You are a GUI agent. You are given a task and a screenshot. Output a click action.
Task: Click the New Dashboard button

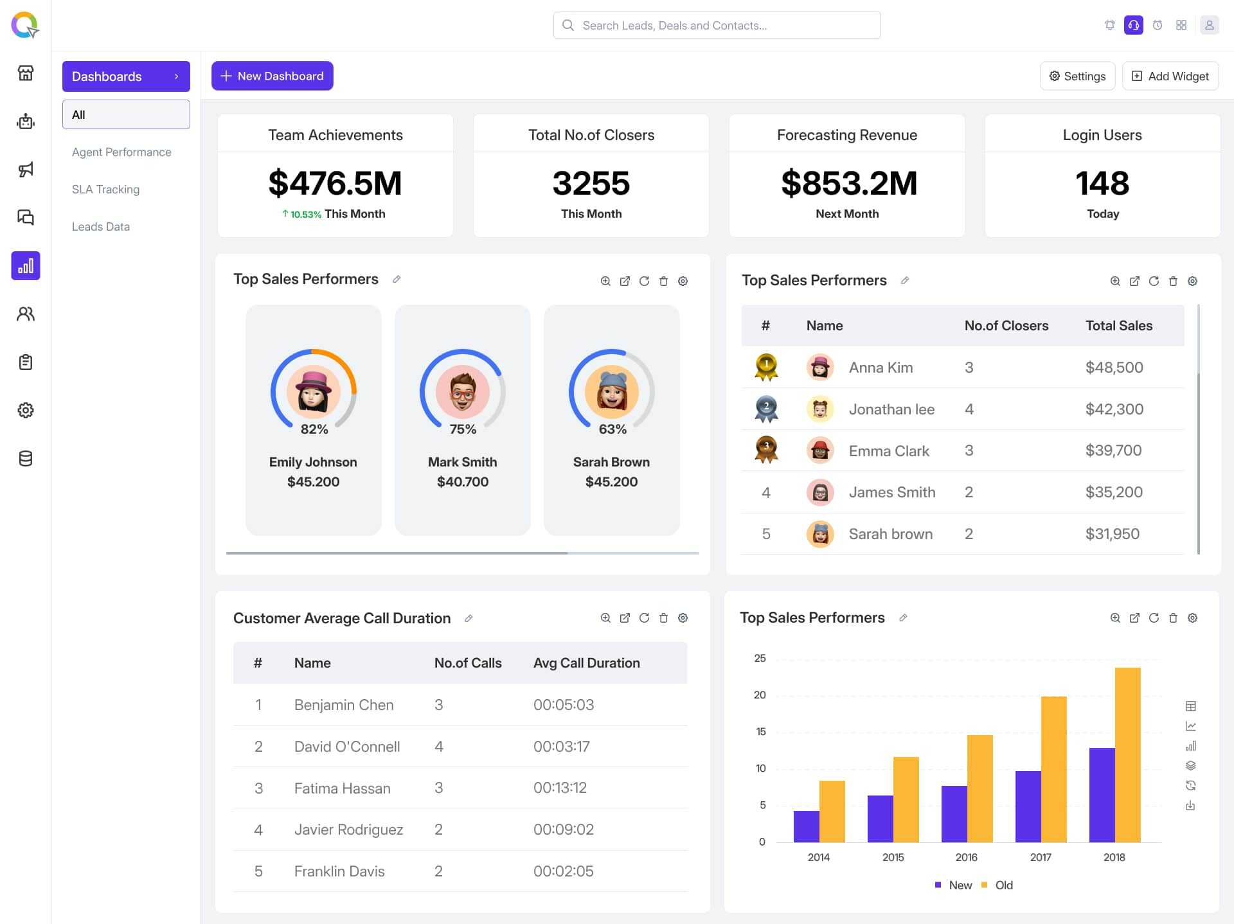pyautogui.click(x=272, y=76)
